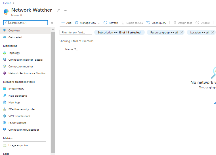This screenshot has height=155, width=216.
Task: Select NSG diagnostic label
Action: [18, 96]
